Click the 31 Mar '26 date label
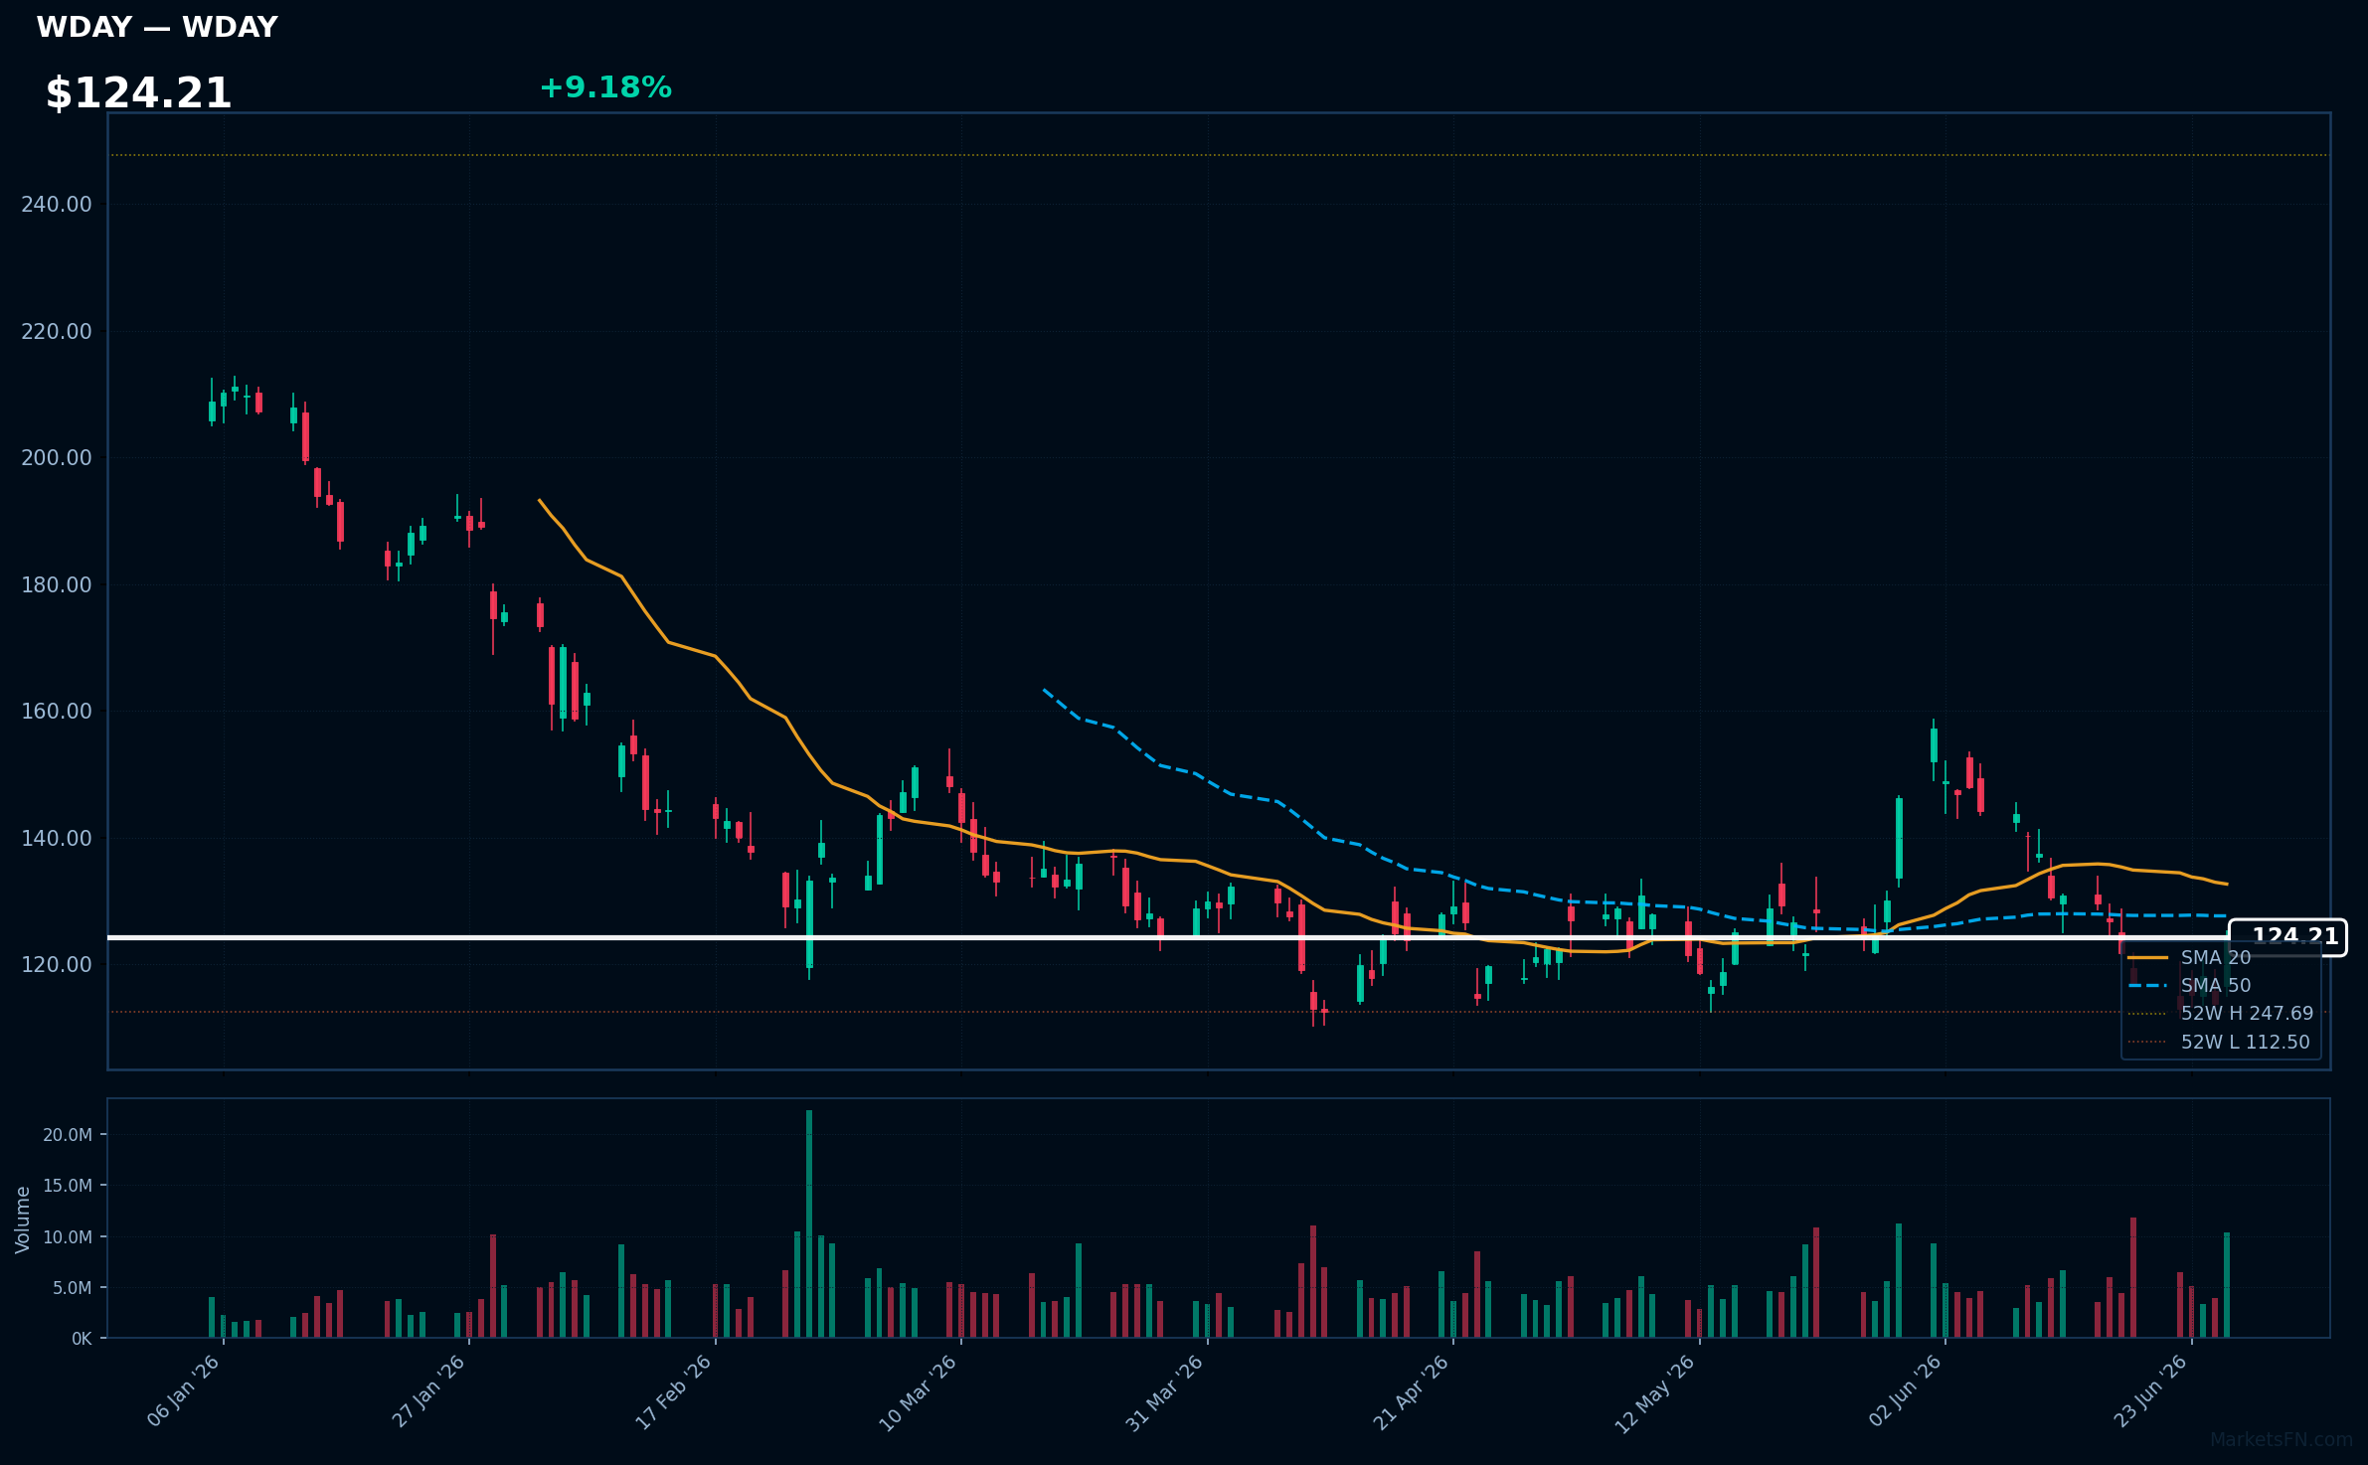Image resolution: width=2368 pixels, height=1465 pixels. tap(1166, 1391)
